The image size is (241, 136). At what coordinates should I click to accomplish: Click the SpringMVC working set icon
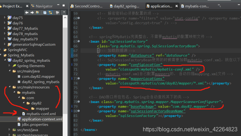[x=5, y=50]
